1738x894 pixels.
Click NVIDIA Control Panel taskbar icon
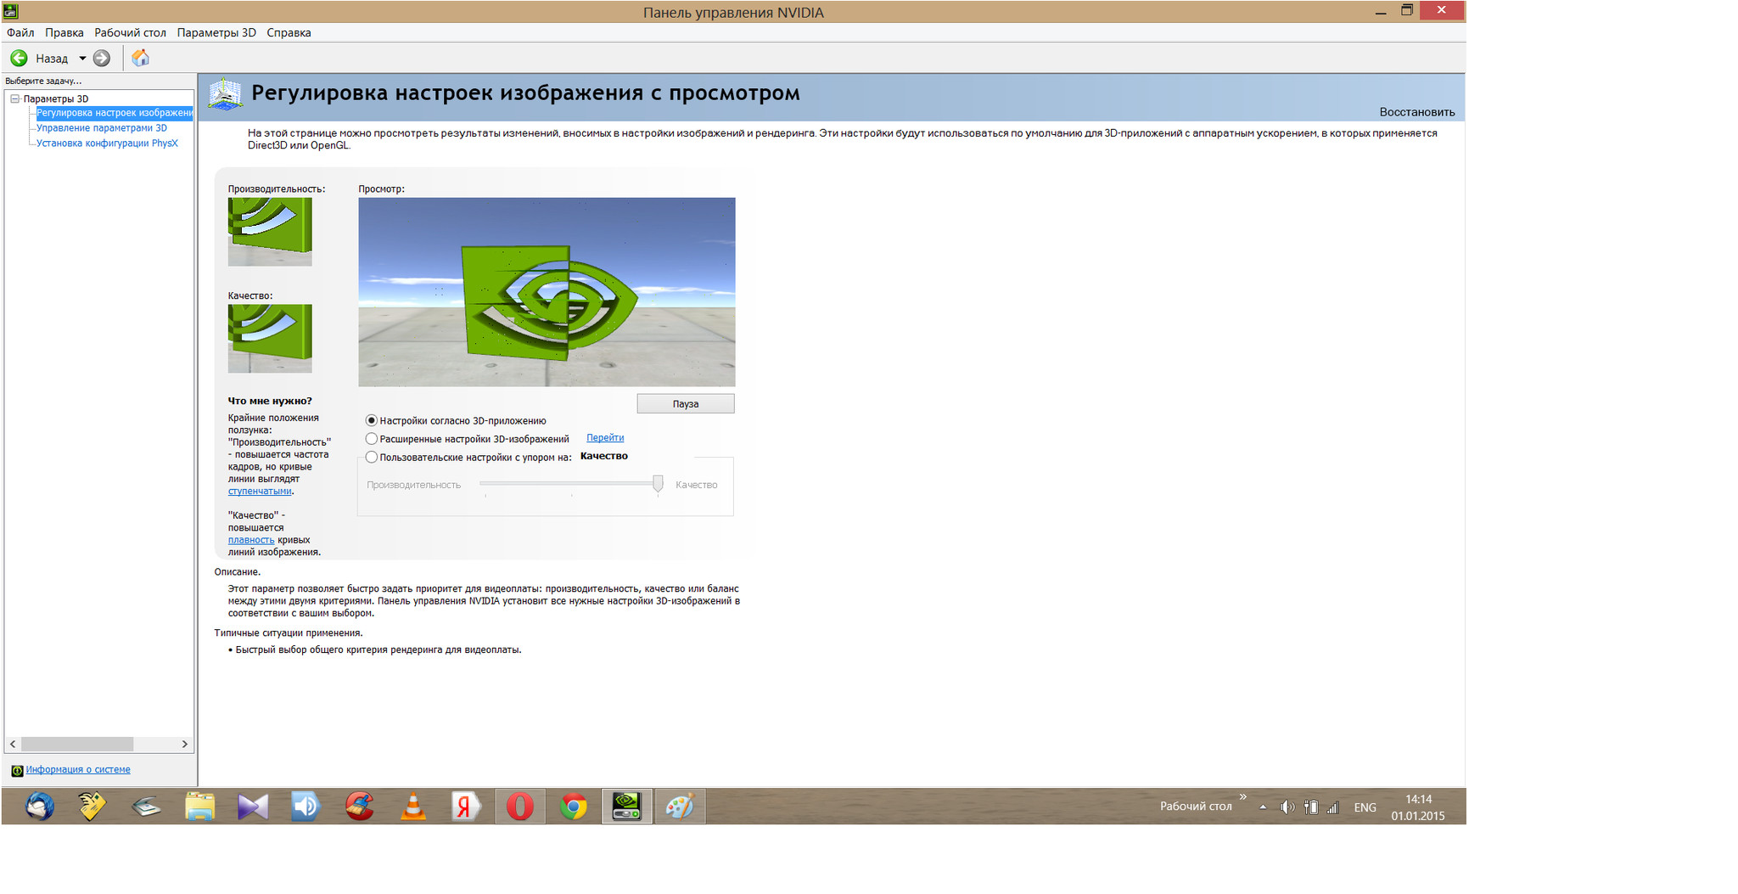tap(627, 806)
